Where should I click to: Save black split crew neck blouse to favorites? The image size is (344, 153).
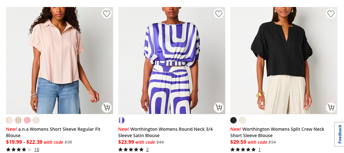click(331, 14)
